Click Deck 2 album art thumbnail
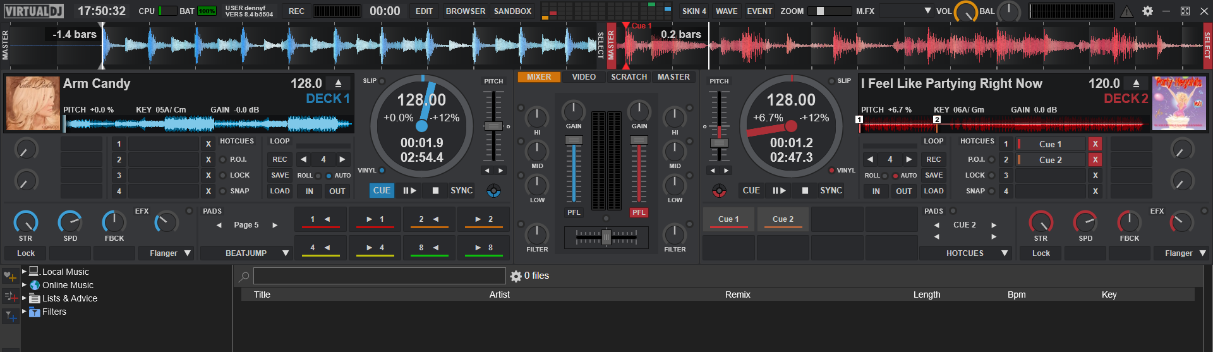 pyautogui.click(x=1179, y=103)
